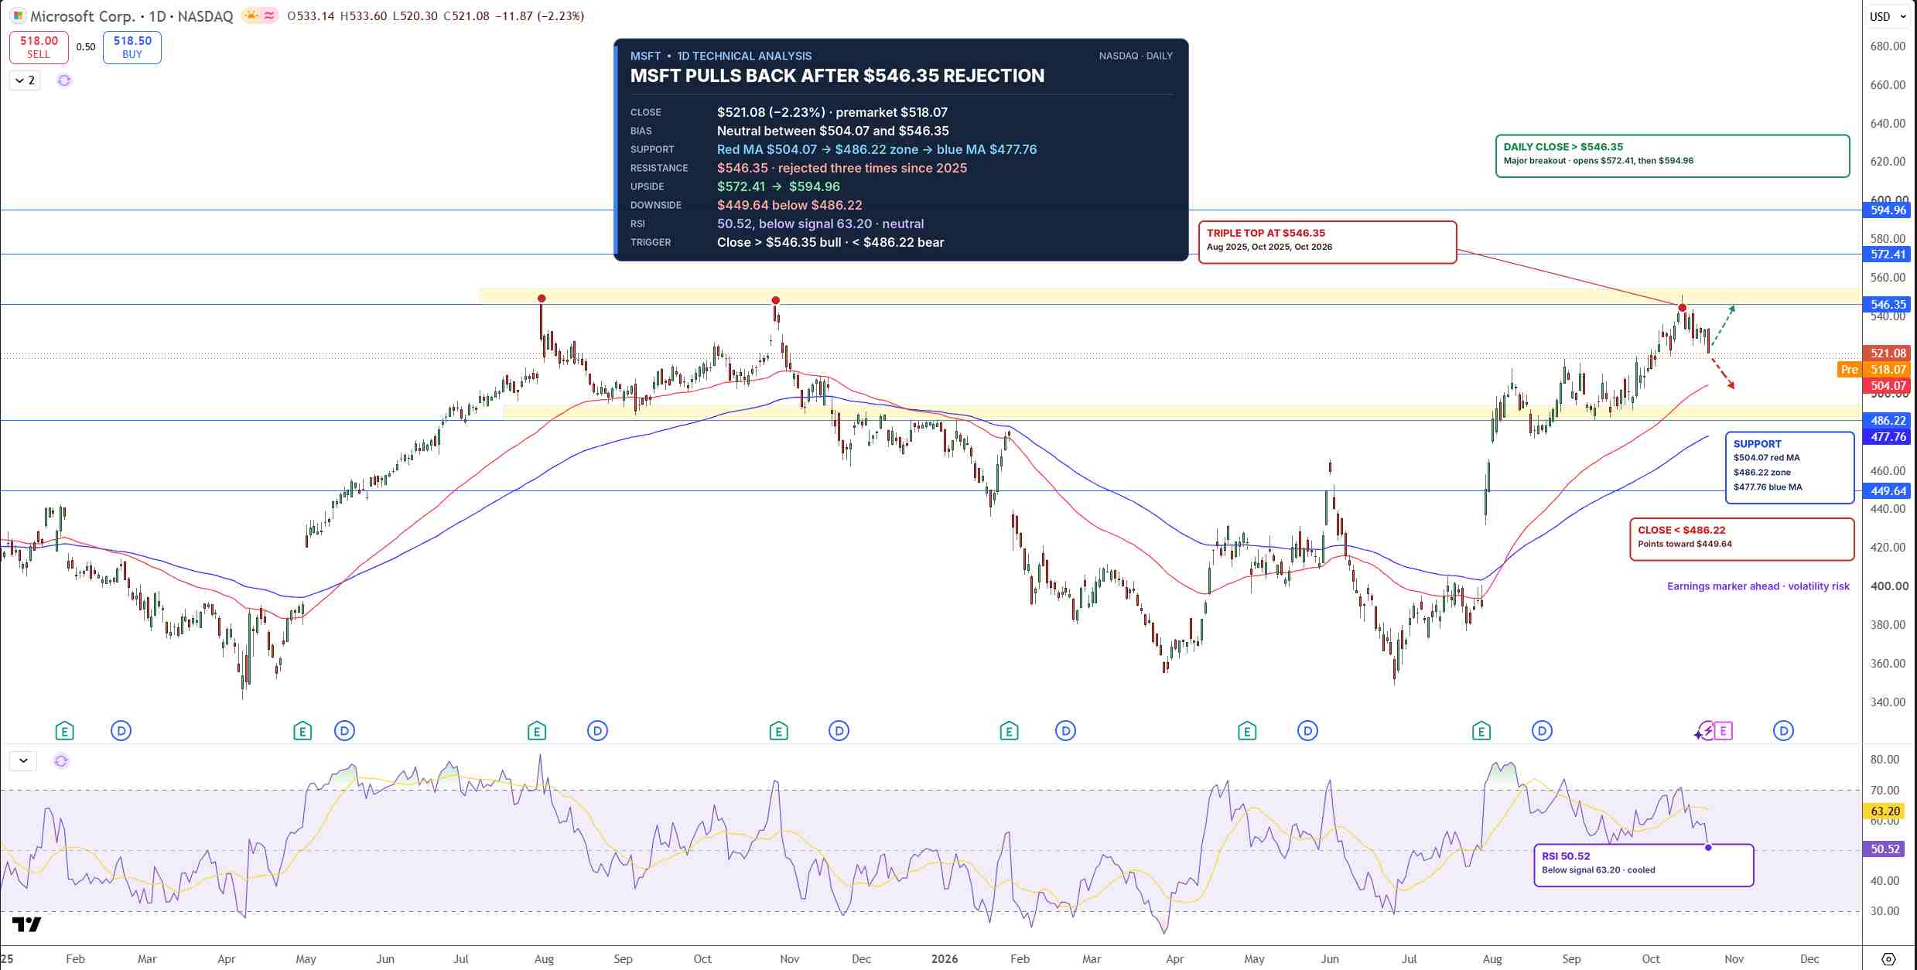Select the earnings E marker near August 2026
Viewport: 1917px width, 970px height.
point(1481,730)
